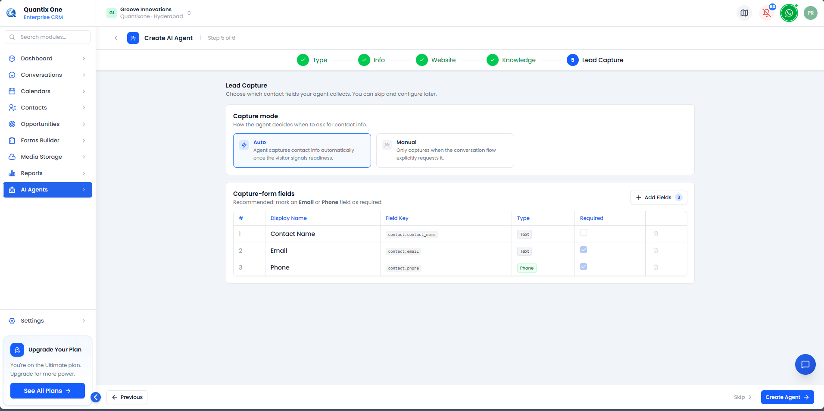The height and width of the screenshot is (411, 824).
Task: Click the Reports chart icon
Action: tap(12, 173)
